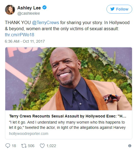Open the @TerryCrews mention link
The height and width of the screenshot is (151, 137).
click(x=46, y=23)
